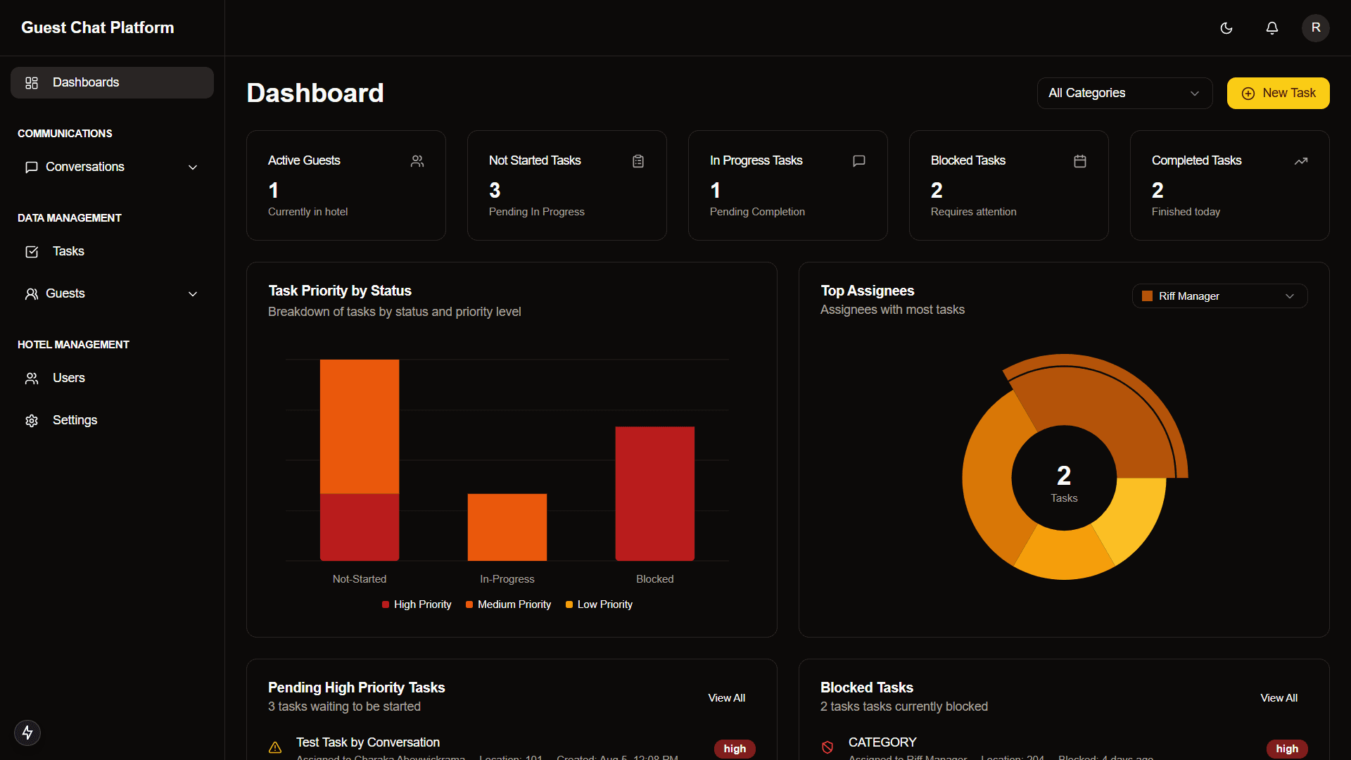Toggle dark mode with moon icon
1351x760 pixels.
pos(1226,28)
